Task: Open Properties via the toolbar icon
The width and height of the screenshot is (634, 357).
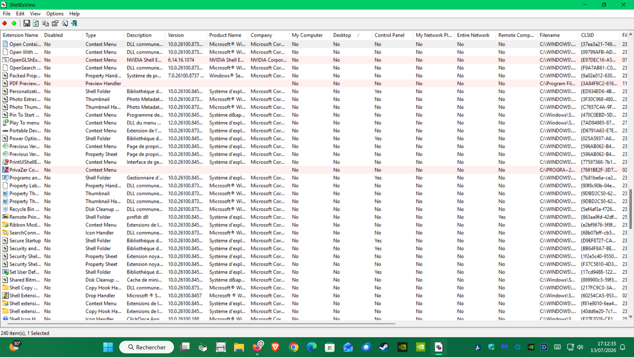Action: coord(55,23)
